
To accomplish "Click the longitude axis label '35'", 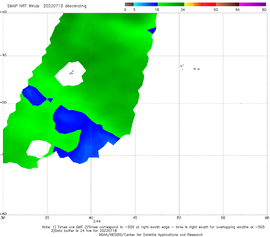I will click(47, 218).
